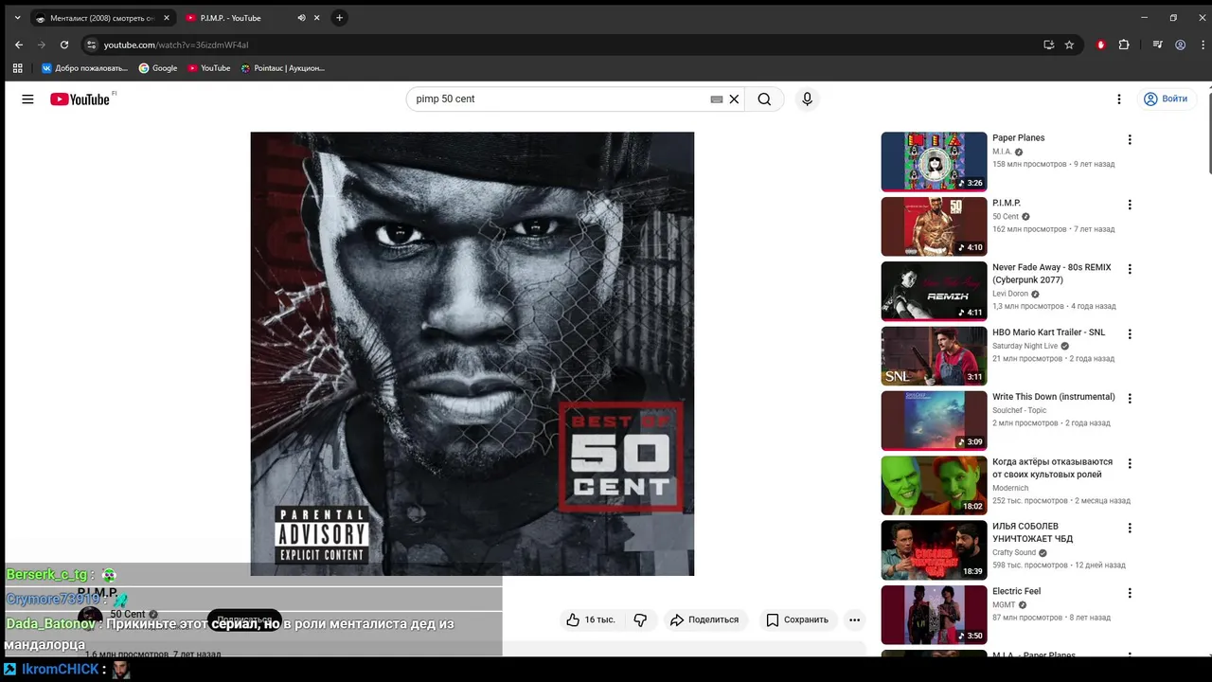Open the Write This Down thumbnail
Viewport: 1212px width, 682px height.
934,421
